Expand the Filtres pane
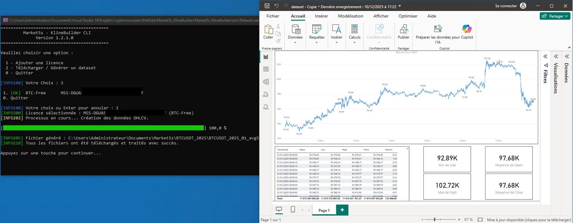 (x=545, y=57)
